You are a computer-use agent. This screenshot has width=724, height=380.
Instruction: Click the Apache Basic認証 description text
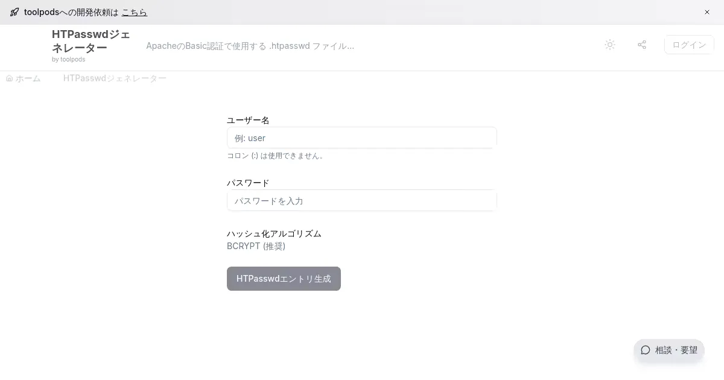coord(250,46)
